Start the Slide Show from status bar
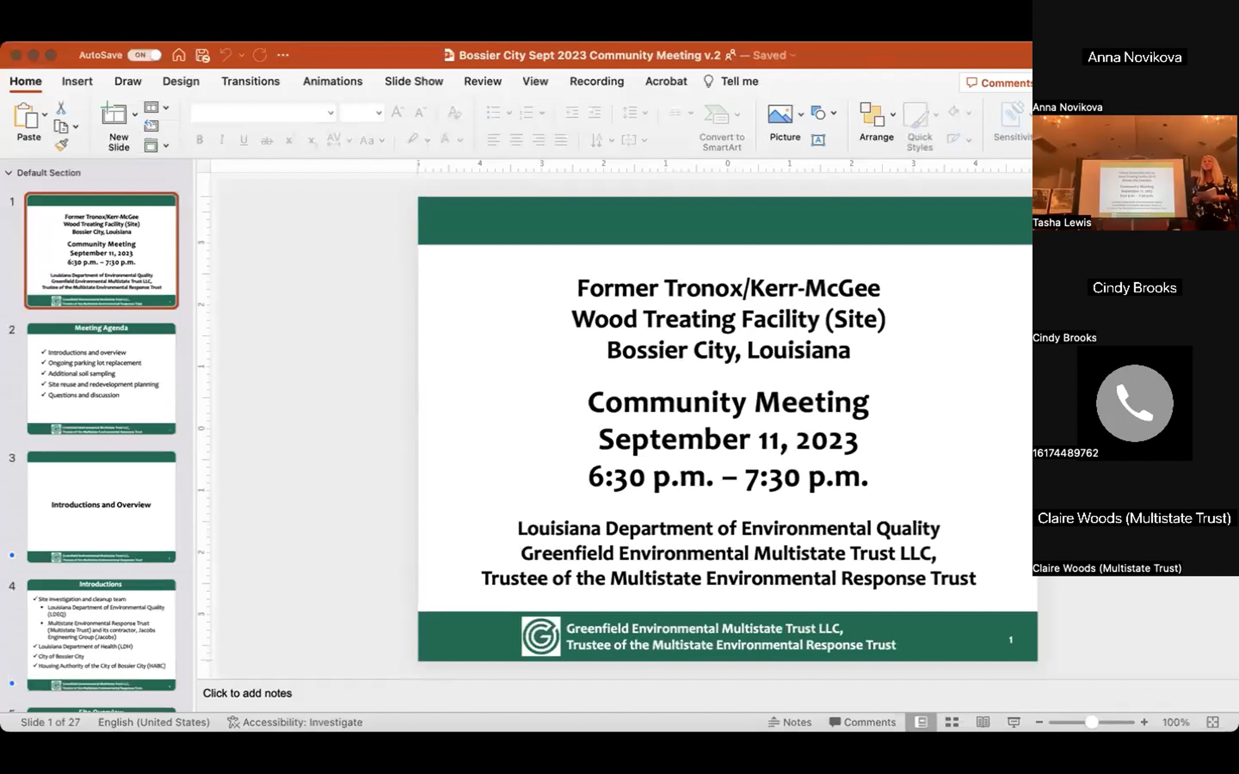 click(x=1013, y=722)
